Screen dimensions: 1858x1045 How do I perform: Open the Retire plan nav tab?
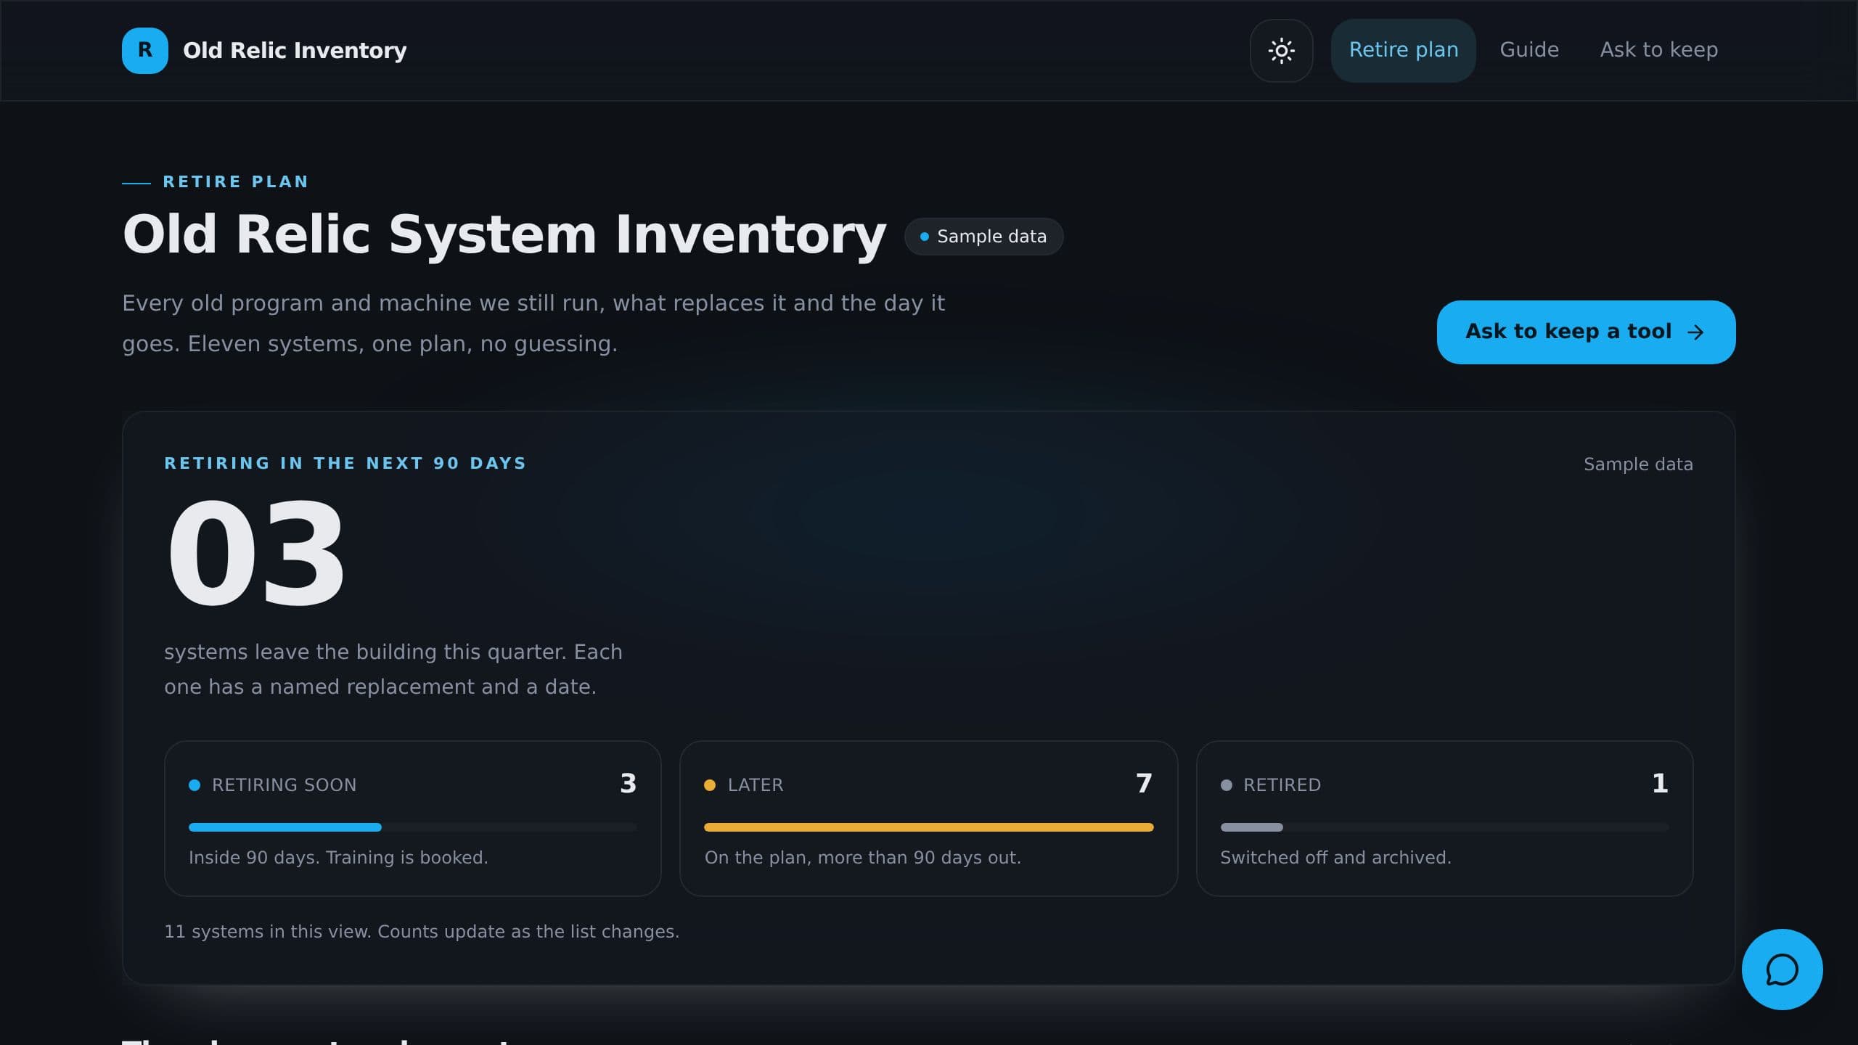pos(1403,50)
